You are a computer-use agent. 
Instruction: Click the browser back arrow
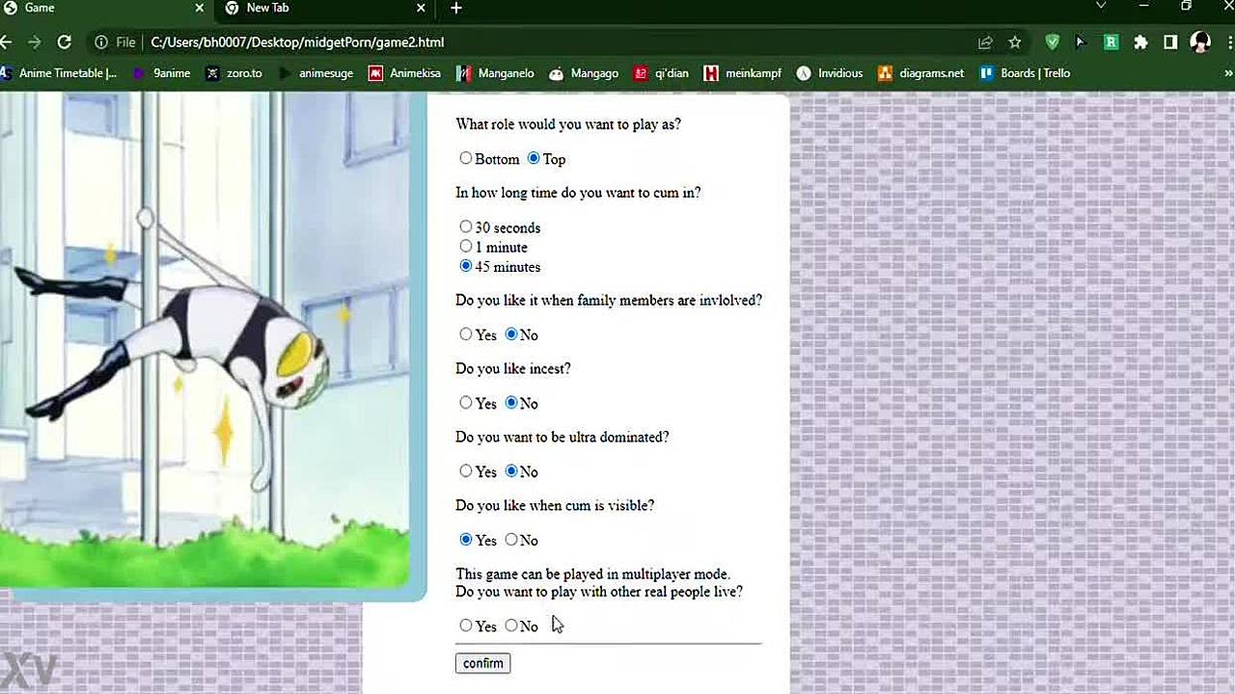tap(7, 42)
